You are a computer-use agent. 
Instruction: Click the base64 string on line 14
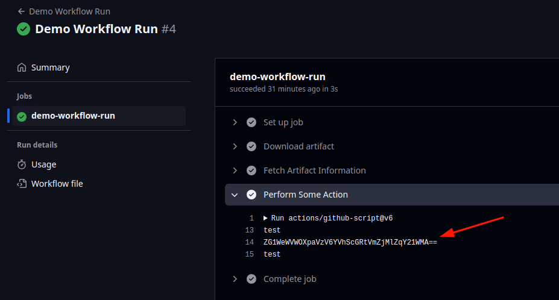tap(350, 242)
